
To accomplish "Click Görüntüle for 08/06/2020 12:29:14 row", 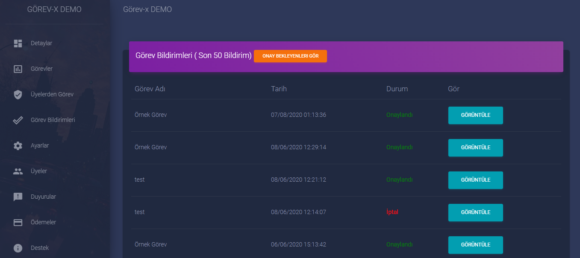I will click(x=475, y=148).
